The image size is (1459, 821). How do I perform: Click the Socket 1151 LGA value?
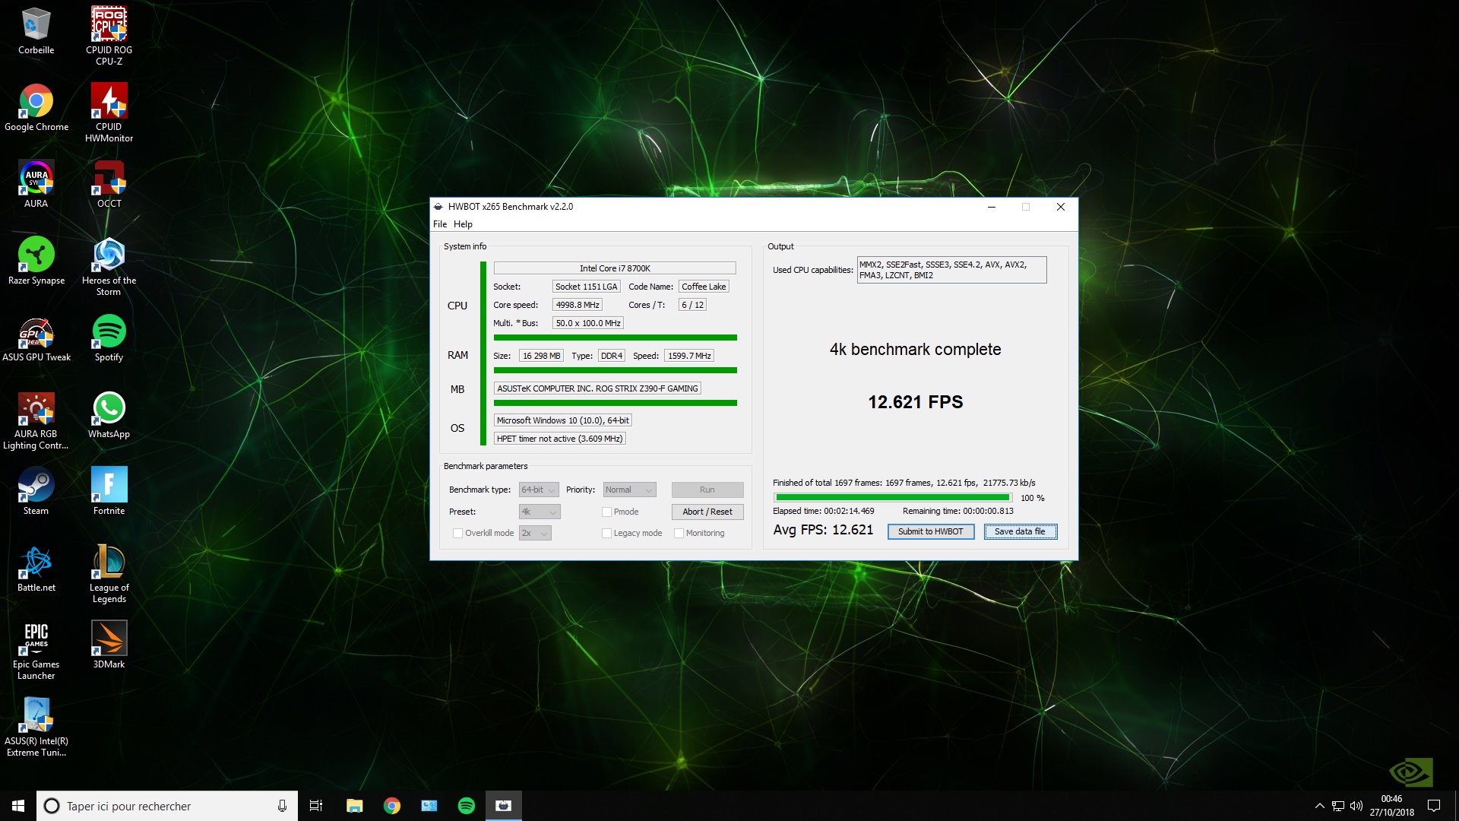pyautogui.click(x=586, y=287)
